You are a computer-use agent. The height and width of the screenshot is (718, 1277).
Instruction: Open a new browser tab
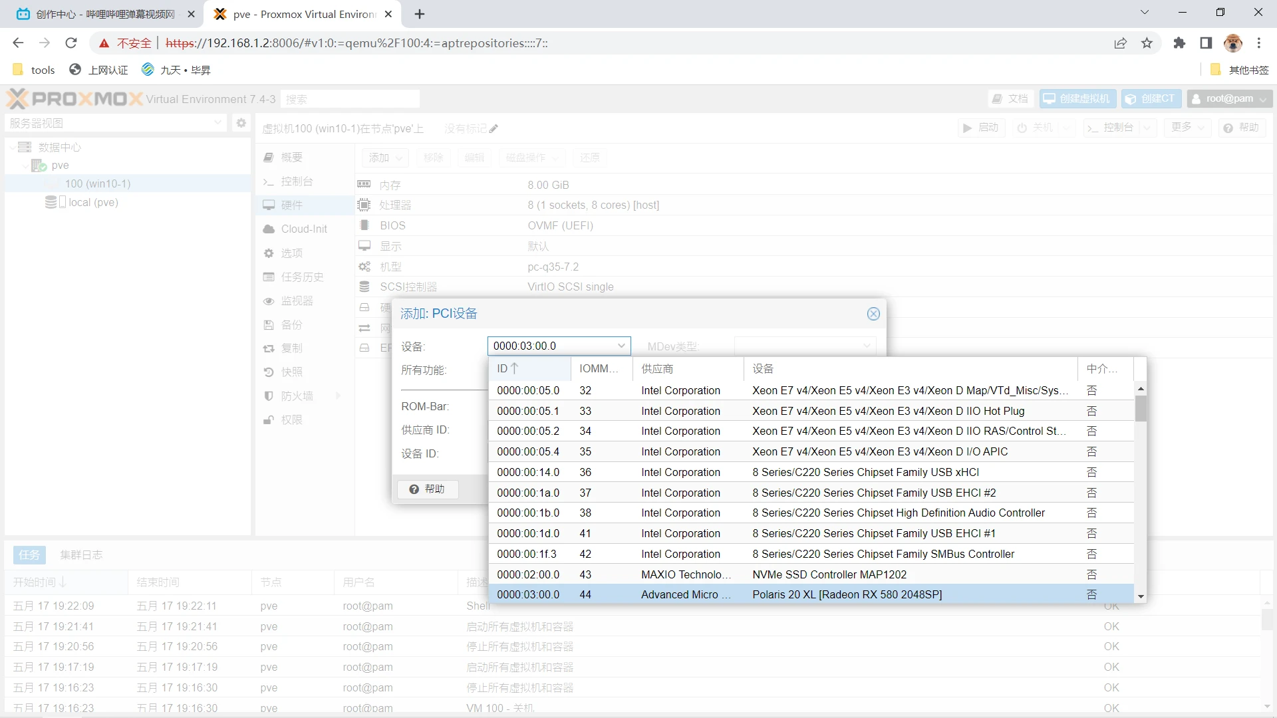tap(420, 14)
